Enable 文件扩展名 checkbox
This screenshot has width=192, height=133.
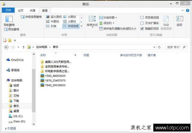tap(142, 23)
